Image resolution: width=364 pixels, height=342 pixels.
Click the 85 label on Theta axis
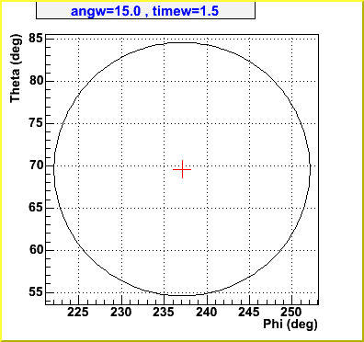[x=36, y=39]
